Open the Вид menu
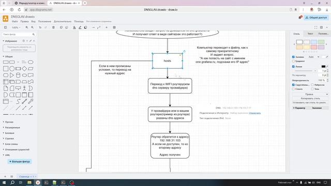Screen dimensions: 331x186 point(33,22)
